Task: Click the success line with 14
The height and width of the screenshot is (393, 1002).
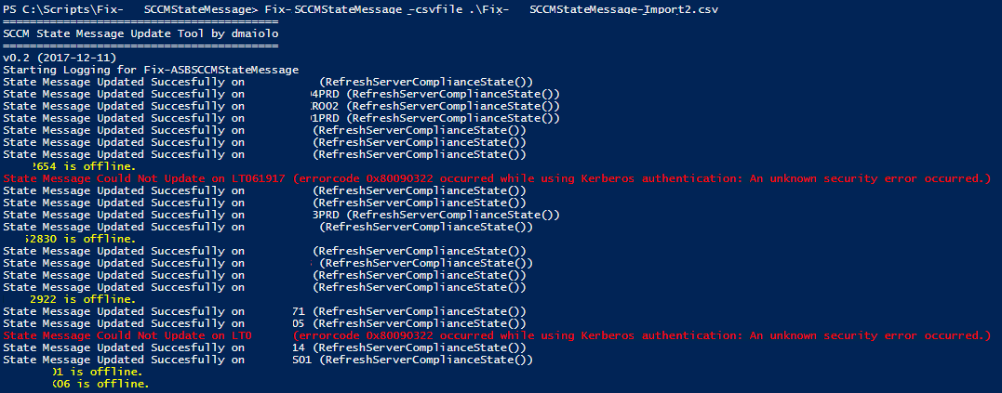Action: 264,347
